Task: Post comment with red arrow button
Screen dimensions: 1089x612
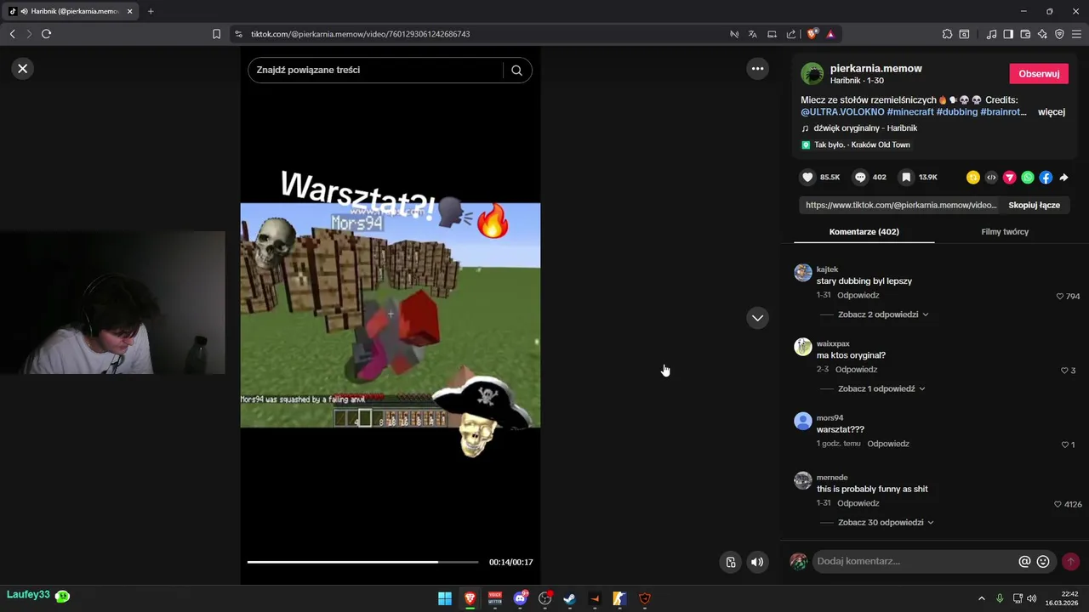Action: (1070, 562)
